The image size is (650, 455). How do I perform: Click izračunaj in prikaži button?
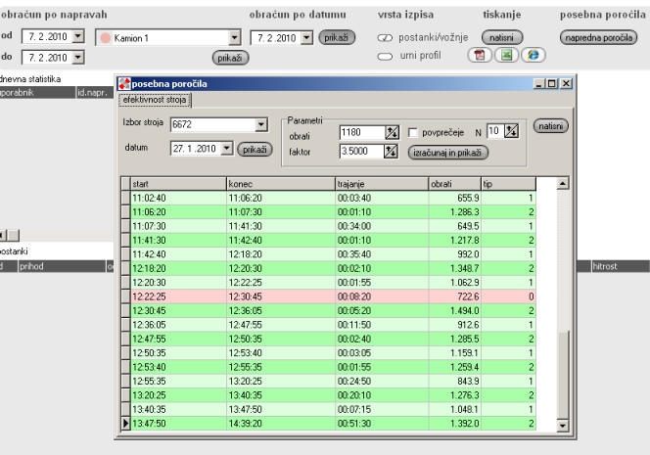click(447, 153)
